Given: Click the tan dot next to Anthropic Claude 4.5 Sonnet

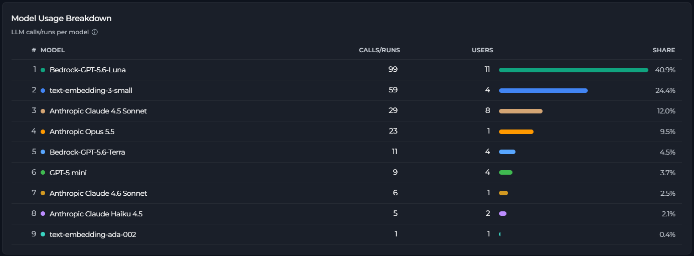Looking at the screenshot, I should coord(43,111).
